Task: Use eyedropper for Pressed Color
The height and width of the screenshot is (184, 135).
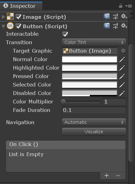Action: (x=122, y=76)
